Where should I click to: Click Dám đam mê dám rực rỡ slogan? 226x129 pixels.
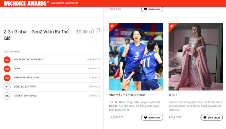coord(64,3)
